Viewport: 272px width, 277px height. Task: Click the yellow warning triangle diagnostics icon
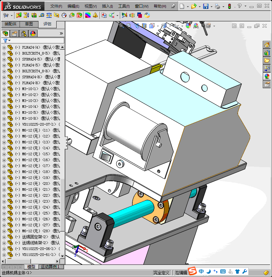click(95, 15)
